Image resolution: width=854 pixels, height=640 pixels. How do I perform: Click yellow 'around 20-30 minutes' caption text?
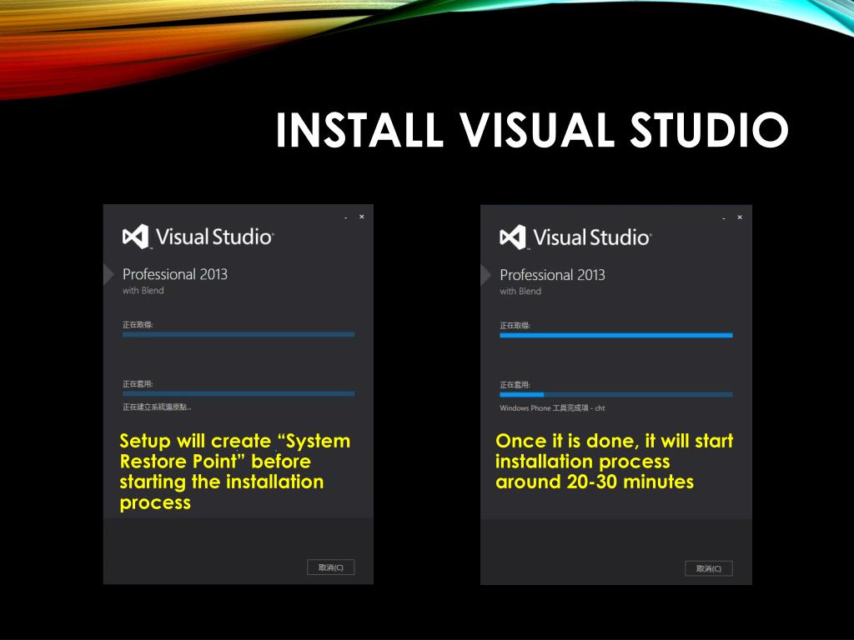[x=595, y=482]
